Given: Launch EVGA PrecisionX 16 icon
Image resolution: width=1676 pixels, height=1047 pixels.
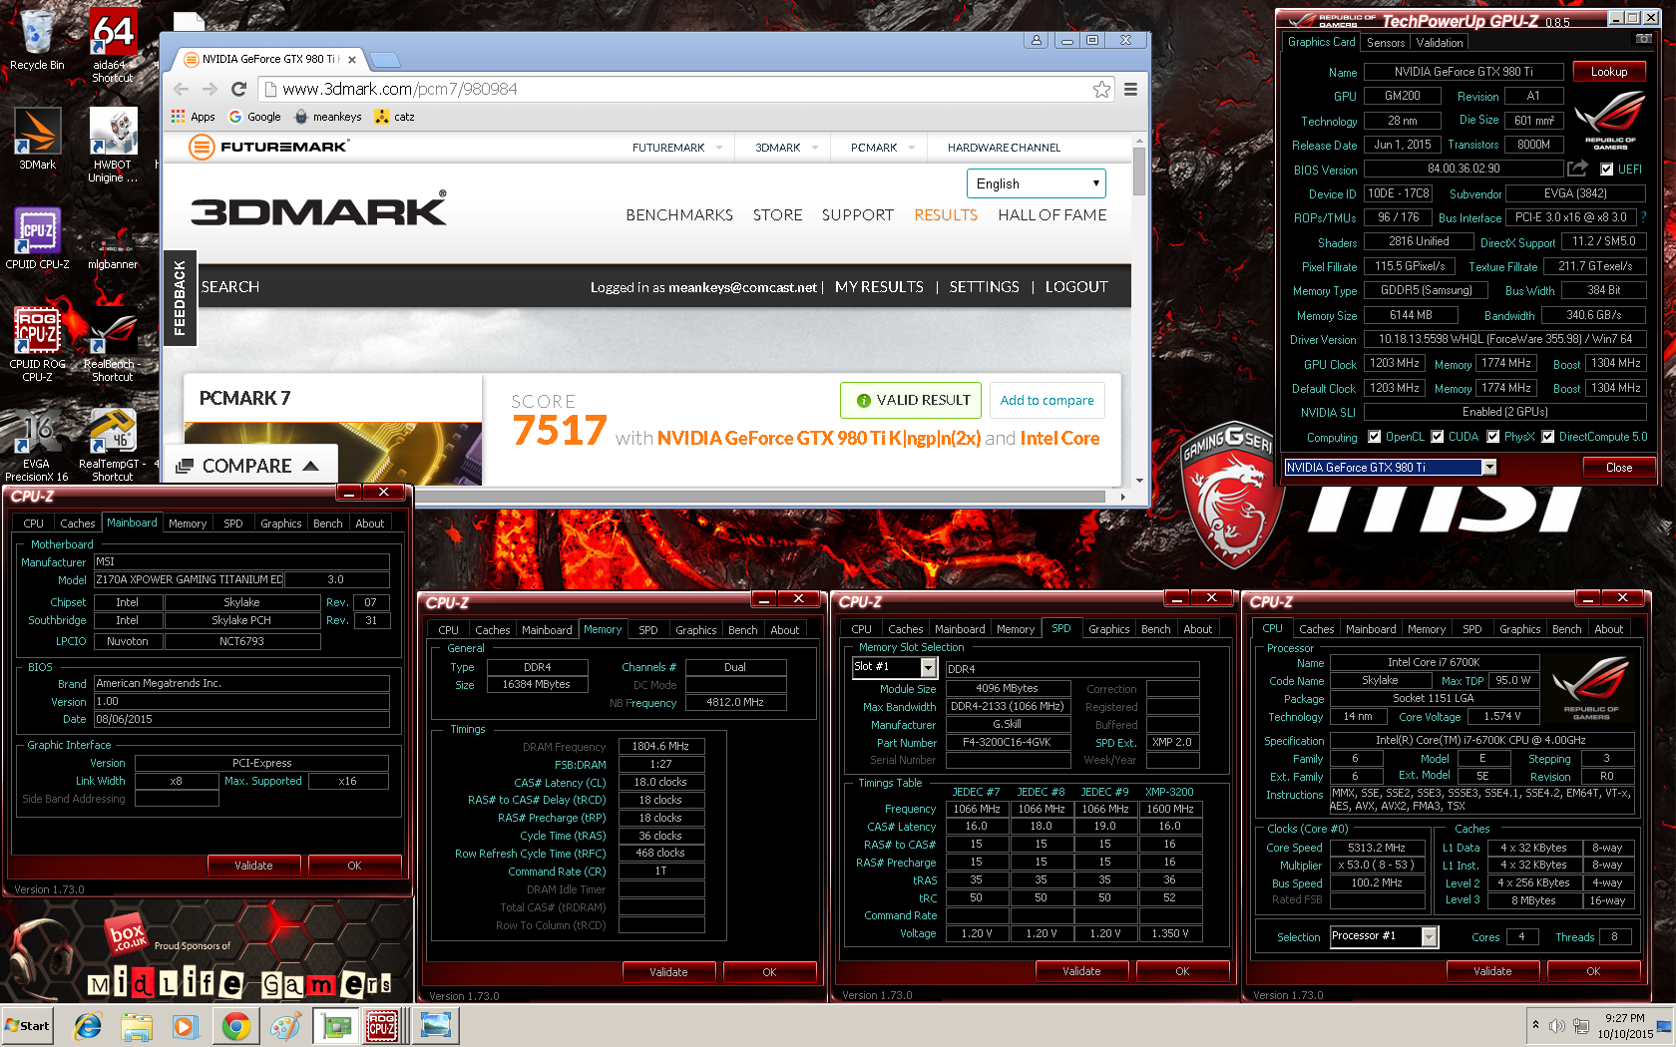Looking at the screenshot, I should [x=37, y=445].
